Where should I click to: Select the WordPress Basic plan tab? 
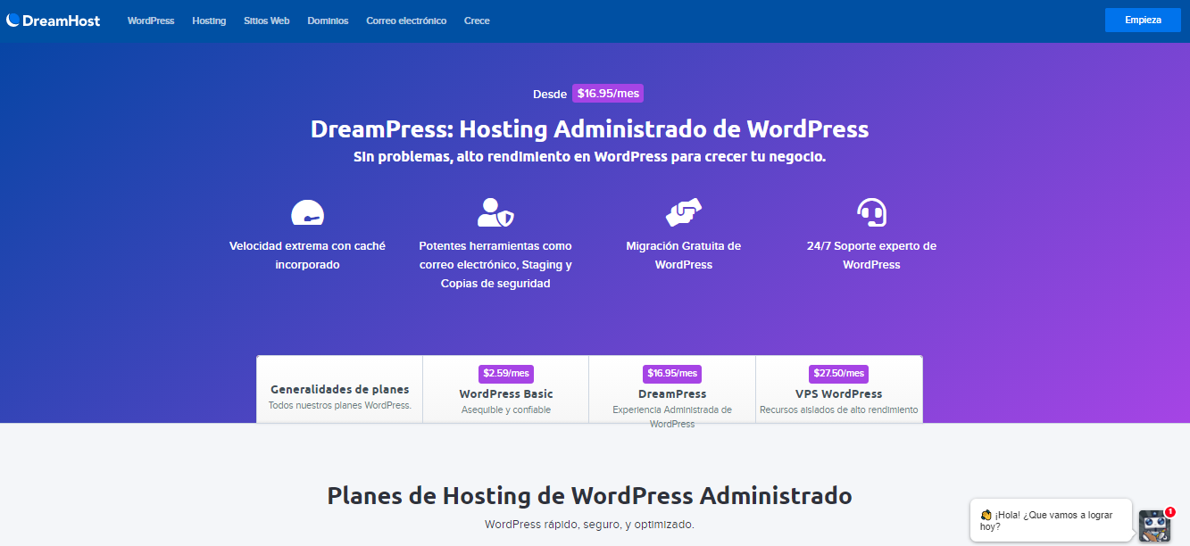point(505,390)
